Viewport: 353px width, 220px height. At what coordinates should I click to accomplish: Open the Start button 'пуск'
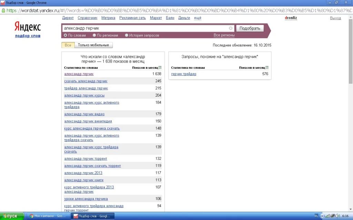pos(12,216)
